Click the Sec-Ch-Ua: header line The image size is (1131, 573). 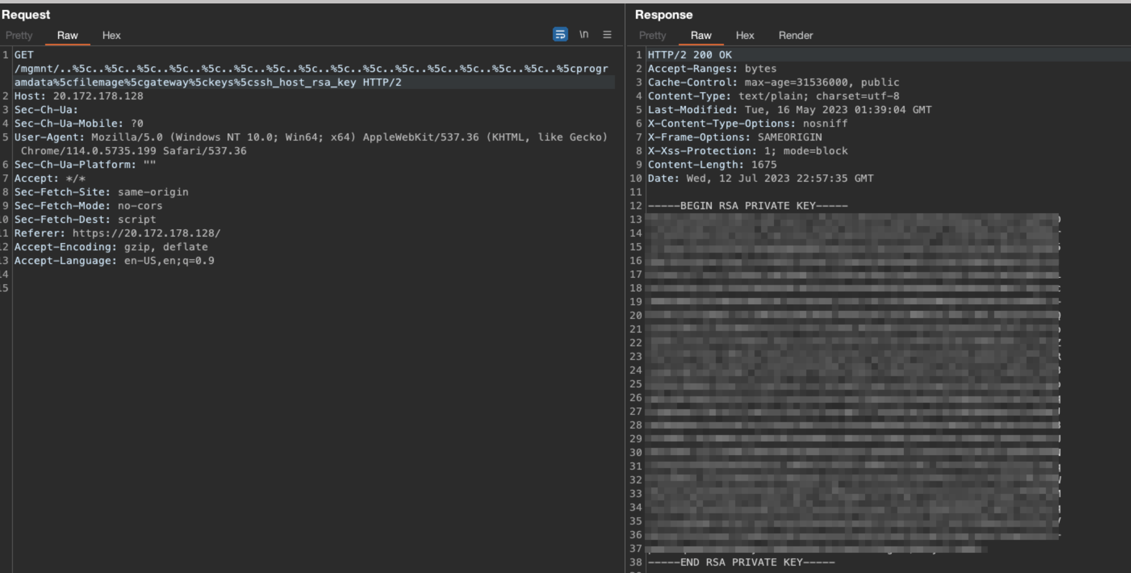46,110
